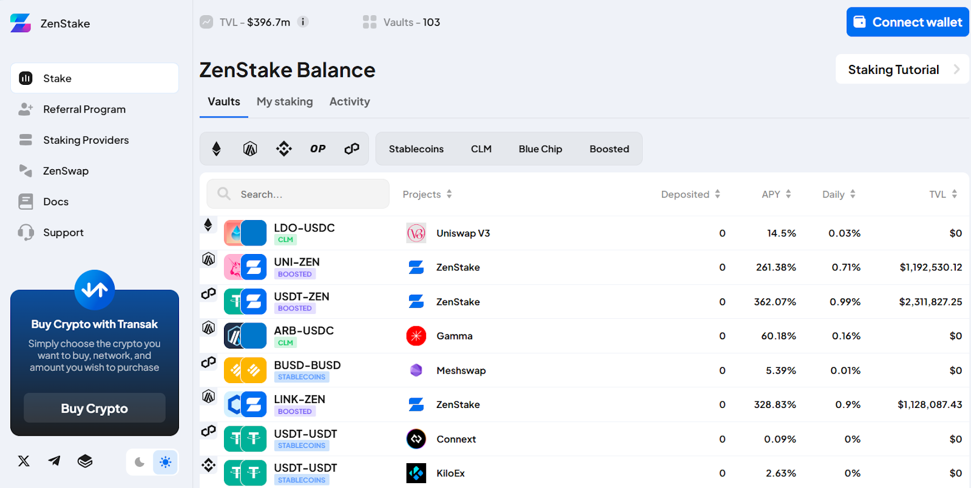Image resolution: width=971 pixels, height=488 pixels.
Task: Click the ZenStake icon in UNI-ZEN row
Action: (x=416, y=267)
